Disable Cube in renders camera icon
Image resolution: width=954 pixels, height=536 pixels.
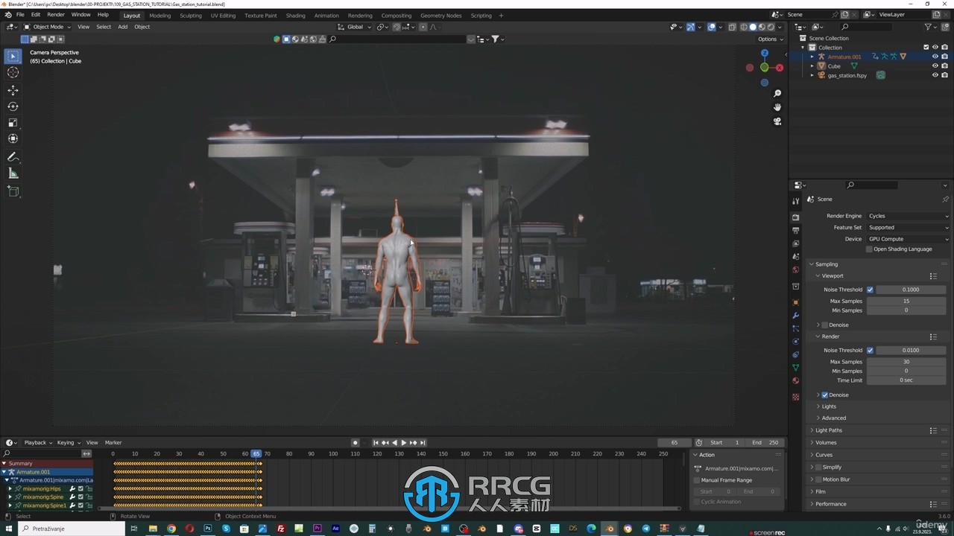click(944, 66)
